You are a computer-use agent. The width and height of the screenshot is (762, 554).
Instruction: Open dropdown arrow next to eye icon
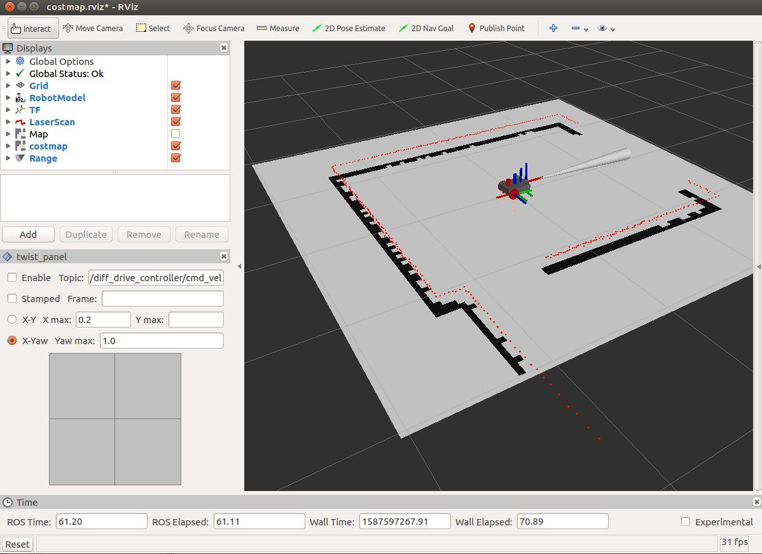[613, 30]
